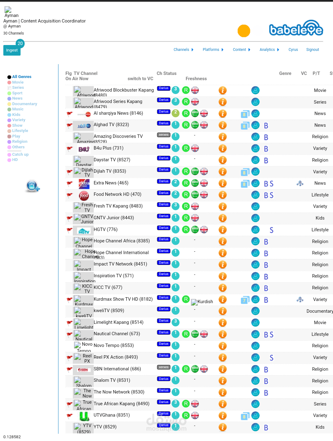Click red flag for HGTV row
This screenshot has height=441, width=333.
(70, 230)
